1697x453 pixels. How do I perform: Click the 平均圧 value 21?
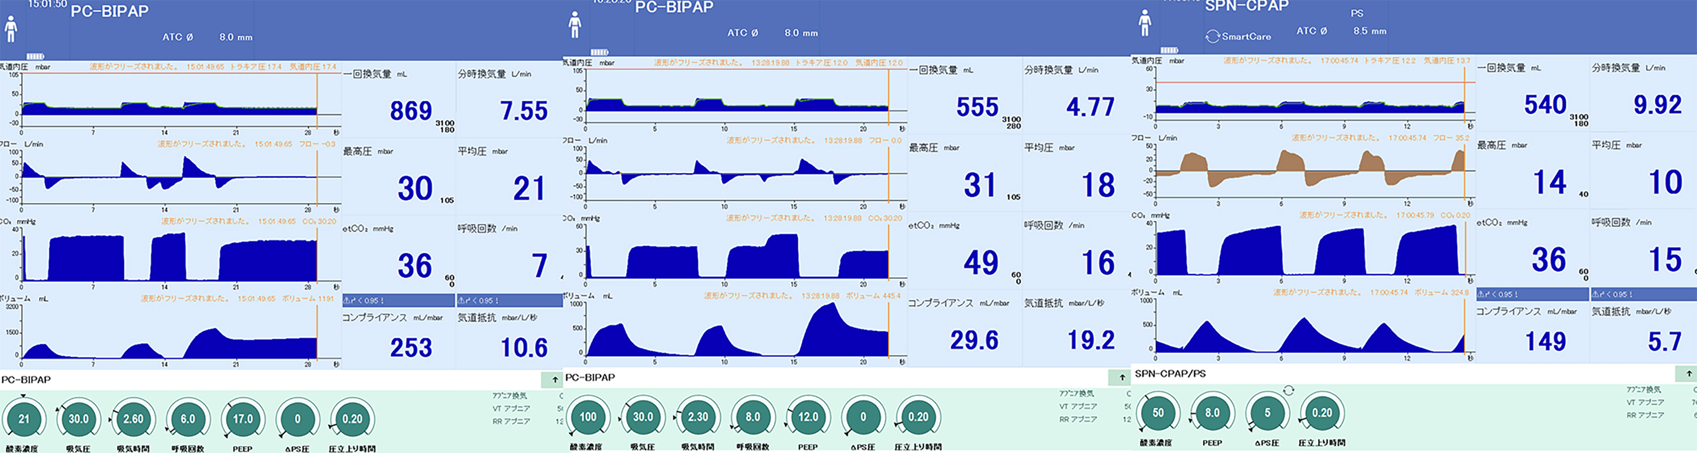tap(529, 188)
